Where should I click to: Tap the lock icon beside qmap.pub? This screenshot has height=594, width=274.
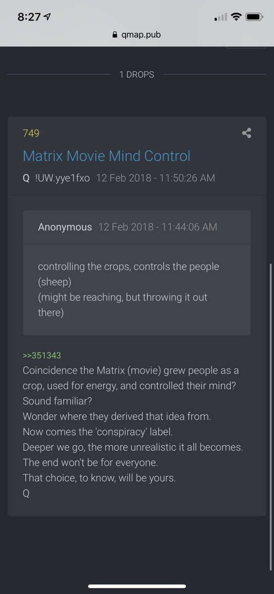pos(115,35)
